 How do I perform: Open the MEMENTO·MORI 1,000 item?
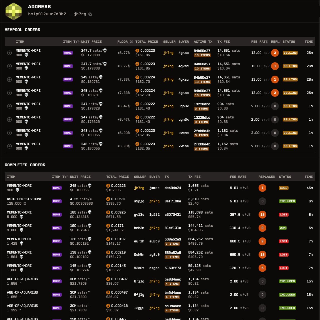[x=19, y=266]
